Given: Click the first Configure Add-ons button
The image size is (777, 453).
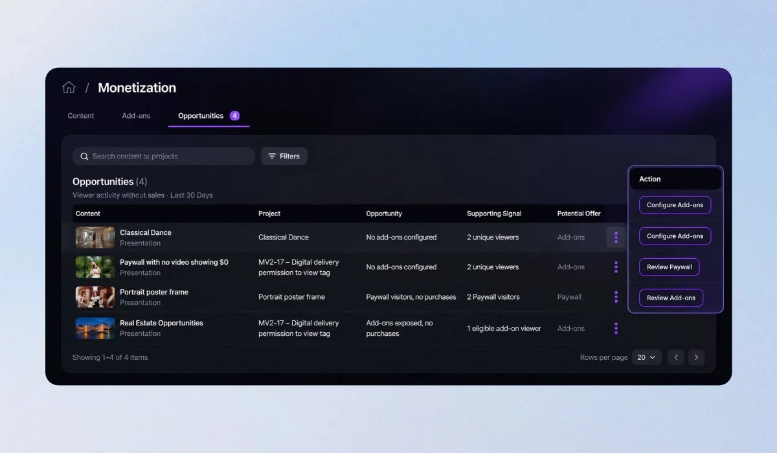Looking at the screenshot, I should click(675, 205).
